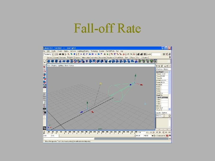Switch to the Rendering shelf tab
The width and height of the screenshot is (215, 161).
tap(110, 58)
